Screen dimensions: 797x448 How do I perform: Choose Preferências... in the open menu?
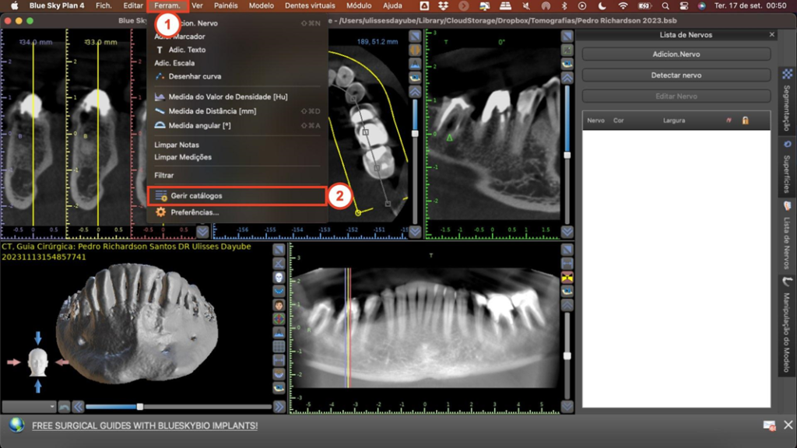(195, 212)
